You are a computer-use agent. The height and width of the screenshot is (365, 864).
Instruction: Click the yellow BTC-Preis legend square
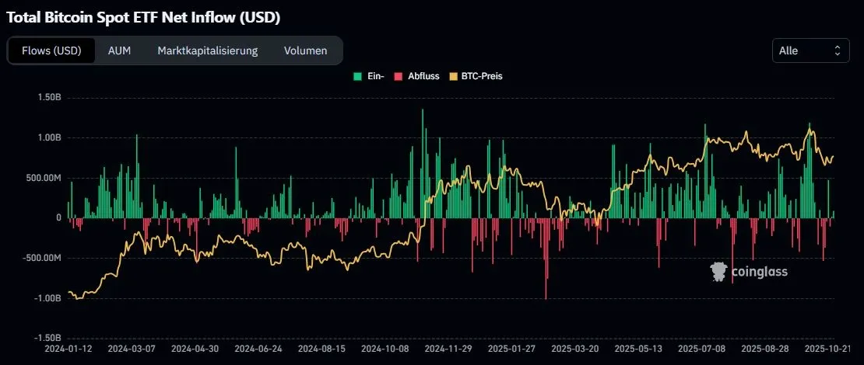(x=455, y=76)
